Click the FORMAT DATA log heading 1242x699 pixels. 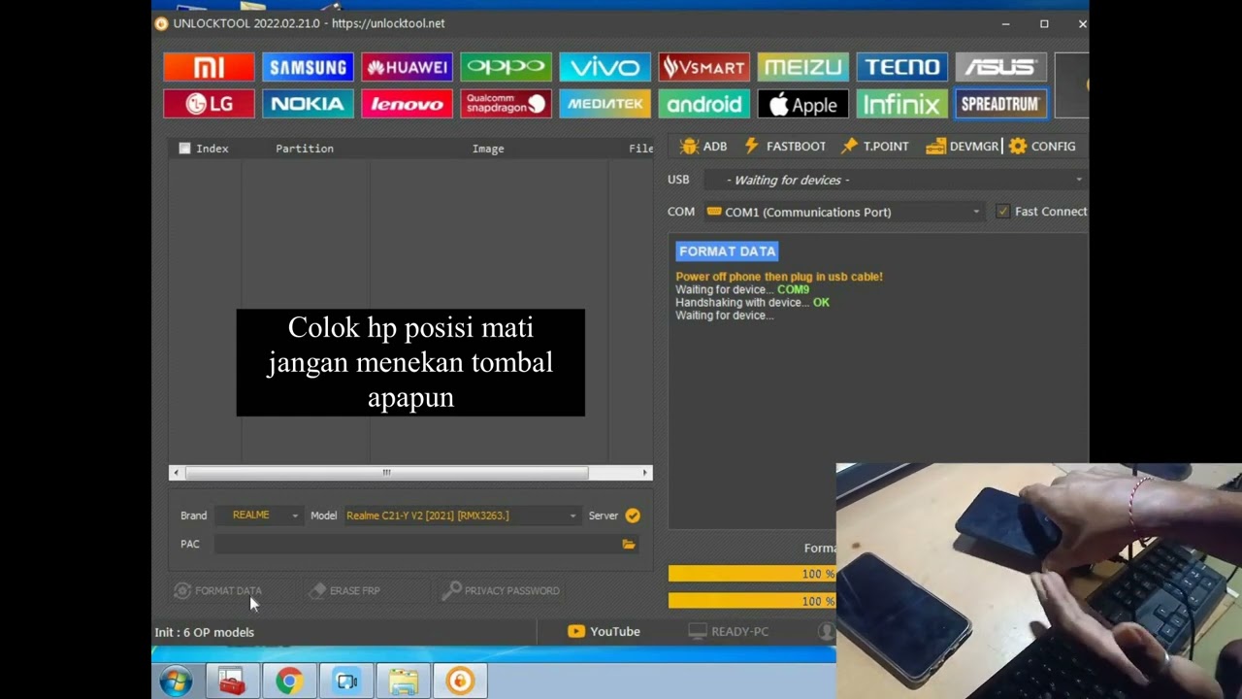728,251
